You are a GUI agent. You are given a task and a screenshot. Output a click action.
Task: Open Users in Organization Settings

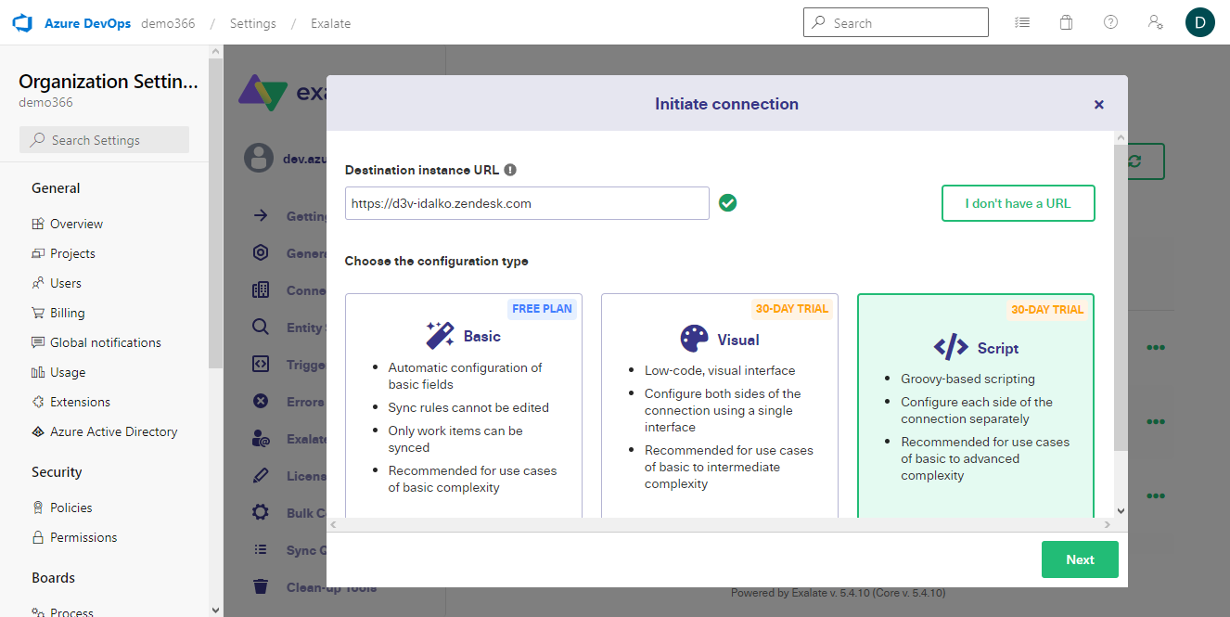(65, 283)
